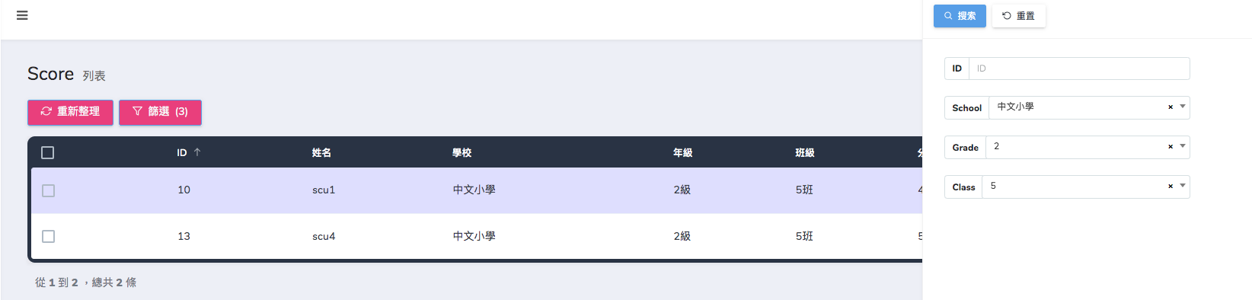This screenshot has height=300, width=1252.
Task: Focus the ID filter input field
Action: [x=1079, y=69]
